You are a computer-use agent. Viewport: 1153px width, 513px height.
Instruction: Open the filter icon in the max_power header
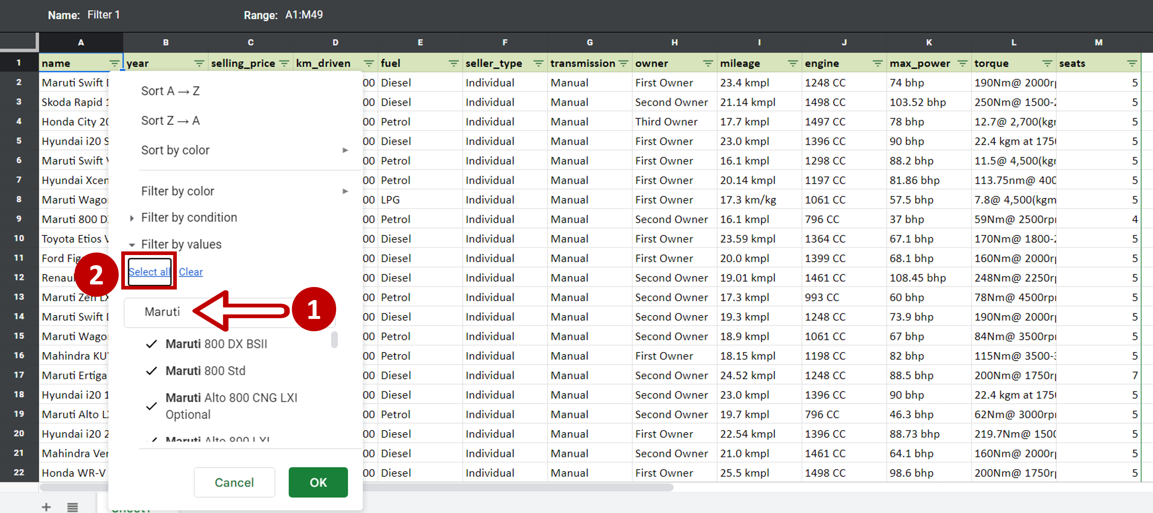(x=962, y=63)
